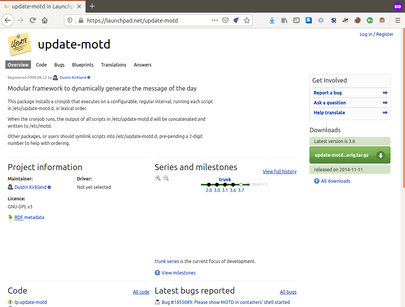The width and height of the screenshot is (405, 307).
Task: Open the Code tab
Action: click(41, 65)
